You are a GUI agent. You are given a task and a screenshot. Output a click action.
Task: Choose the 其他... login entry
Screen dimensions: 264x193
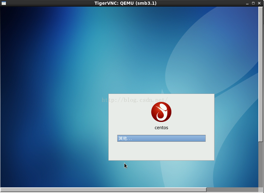click(161, 138)
